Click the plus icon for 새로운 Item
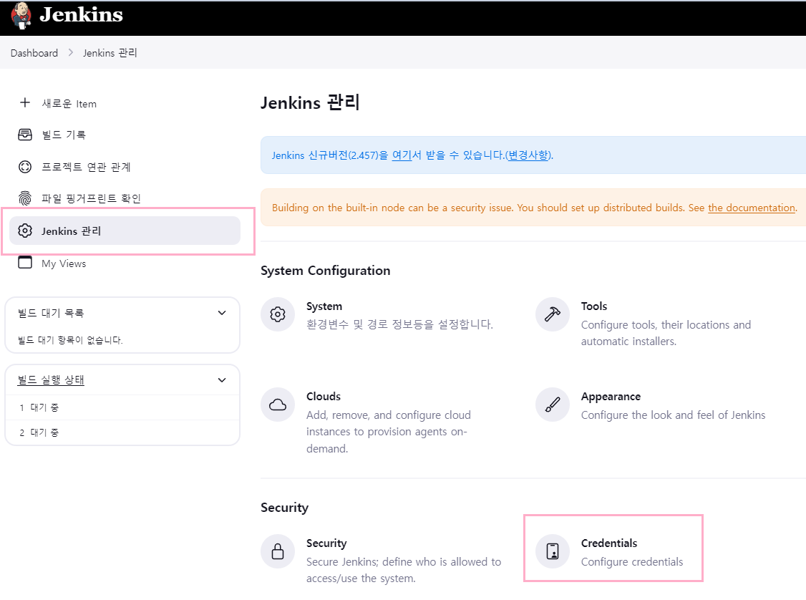806x600 pixels. click(x=24, y=103)
